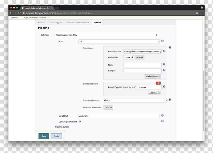Image resolution: width=213 pixels, height=153 pixels.
Task: Open the Chrome three-dot menu
Action: tap(202, 13)
